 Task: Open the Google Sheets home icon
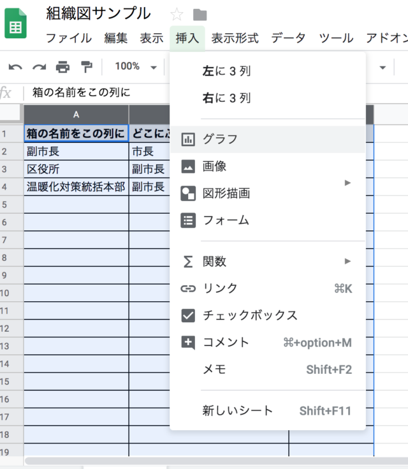15,24
